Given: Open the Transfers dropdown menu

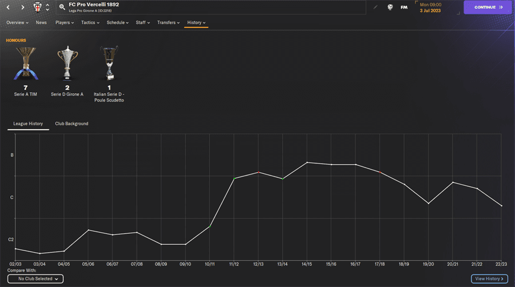Looking at the screenshot, I should tap(168, 23).
